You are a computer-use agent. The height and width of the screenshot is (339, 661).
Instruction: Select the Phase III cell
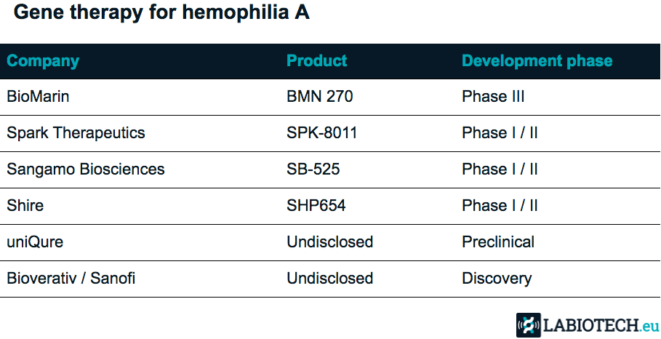493,97
